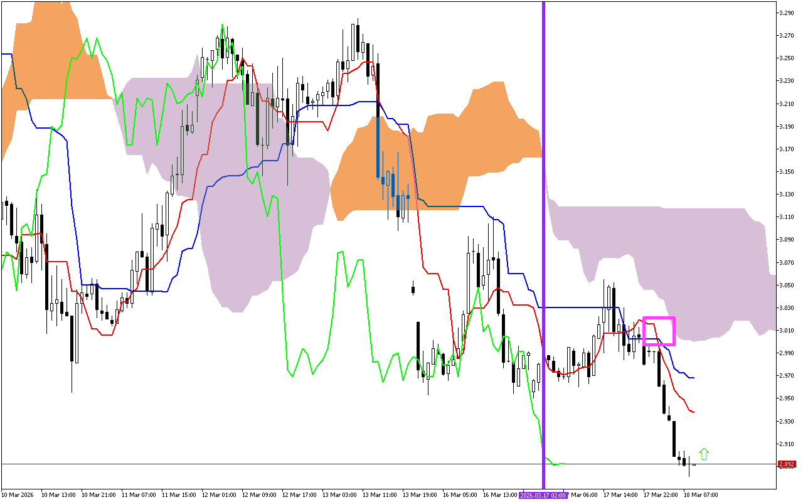This screenshot has width=803, height=502.
Task: Select the magenta rectangle marker
Action: tap(659, 331)
